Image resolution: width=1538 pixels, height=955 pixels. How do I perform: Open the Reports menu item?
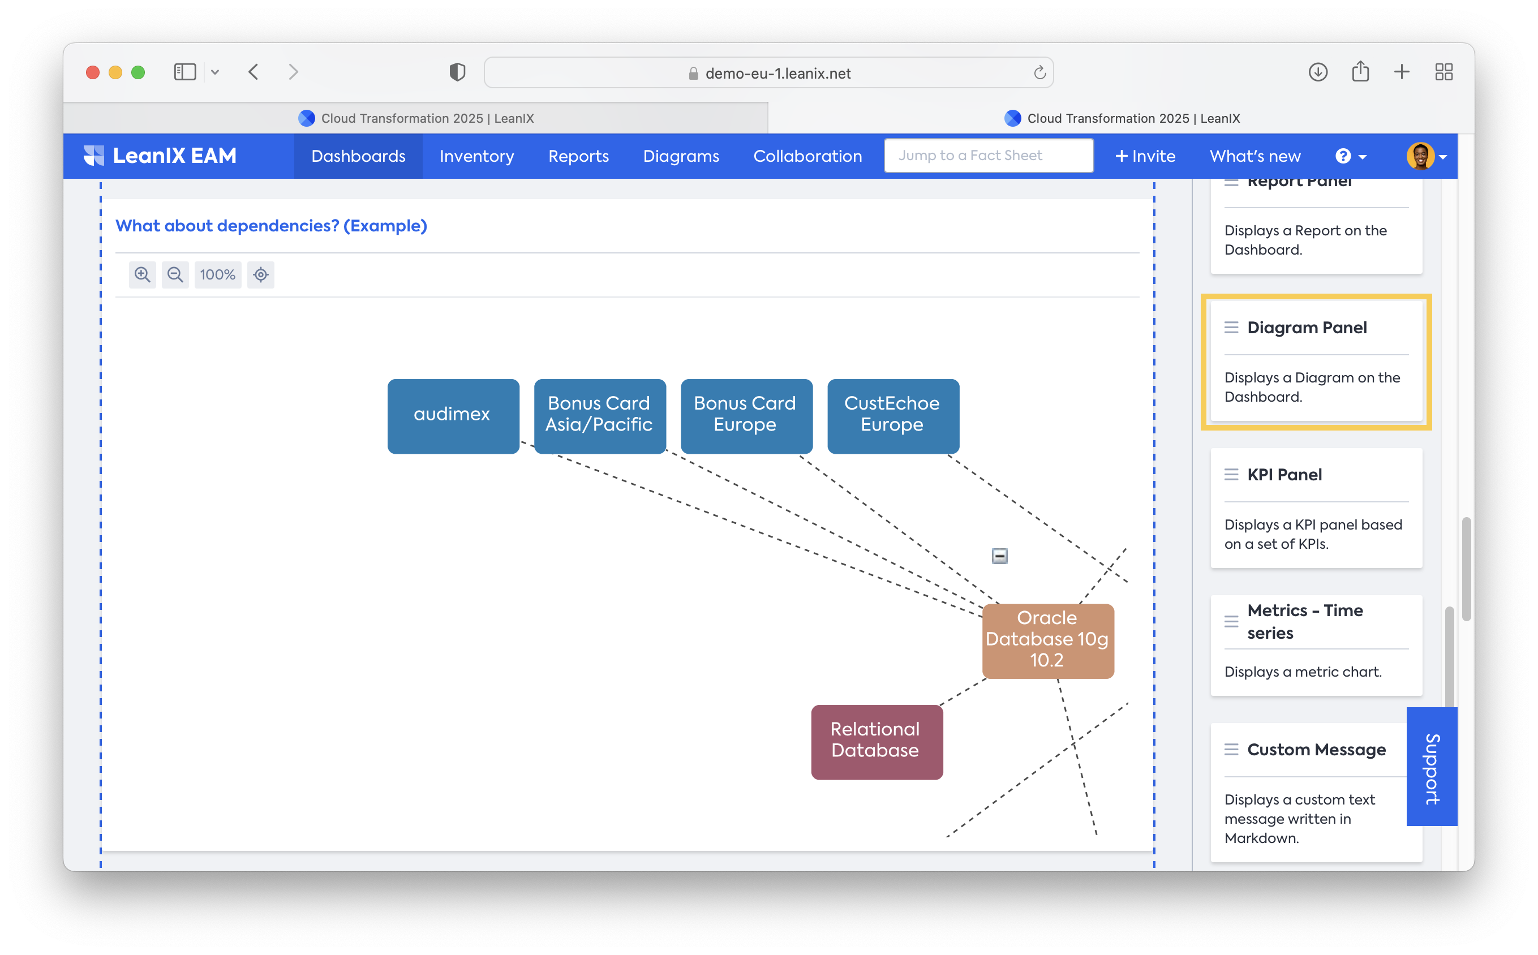[x=578, y=156]
